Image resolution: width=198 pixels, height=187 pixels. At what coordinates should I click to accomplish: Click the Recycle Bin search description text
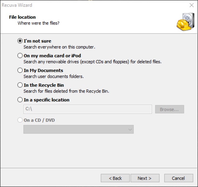point(66,91)
